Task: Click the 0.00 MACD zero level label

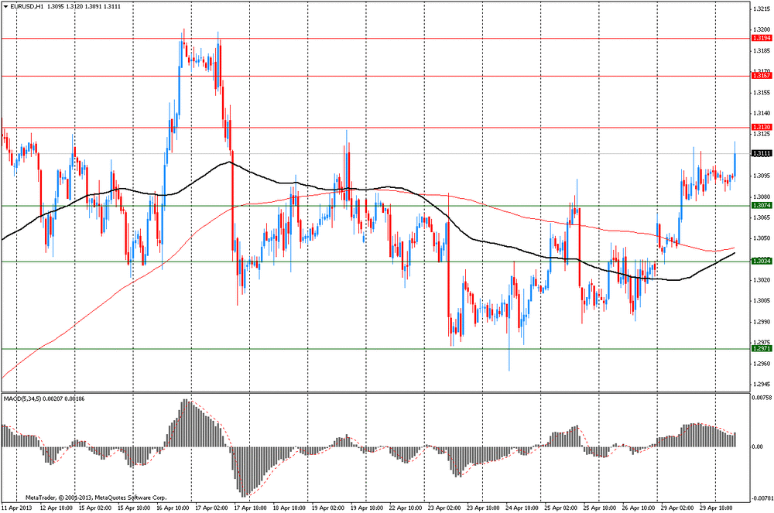Action: tap(758, 446)
